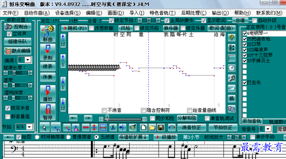Click the horizontal red double-arrow tool
The image size is (286, 159).
(x=86, y=128)
